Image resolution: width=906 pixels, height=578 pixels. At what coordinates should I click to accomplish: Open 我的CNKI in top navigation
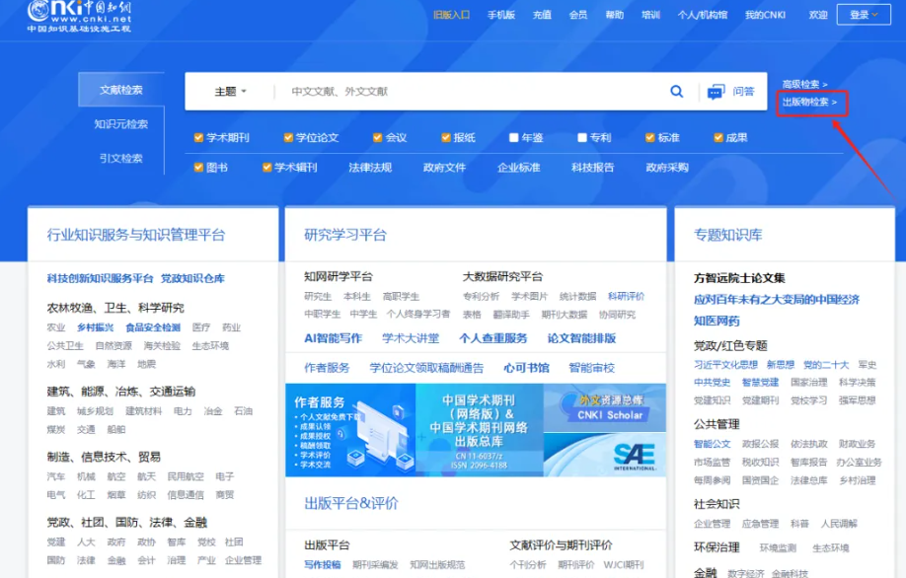765,15
